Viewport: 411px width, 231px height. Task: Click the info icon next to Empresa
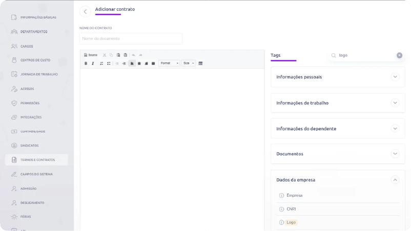tap(281, 195)
